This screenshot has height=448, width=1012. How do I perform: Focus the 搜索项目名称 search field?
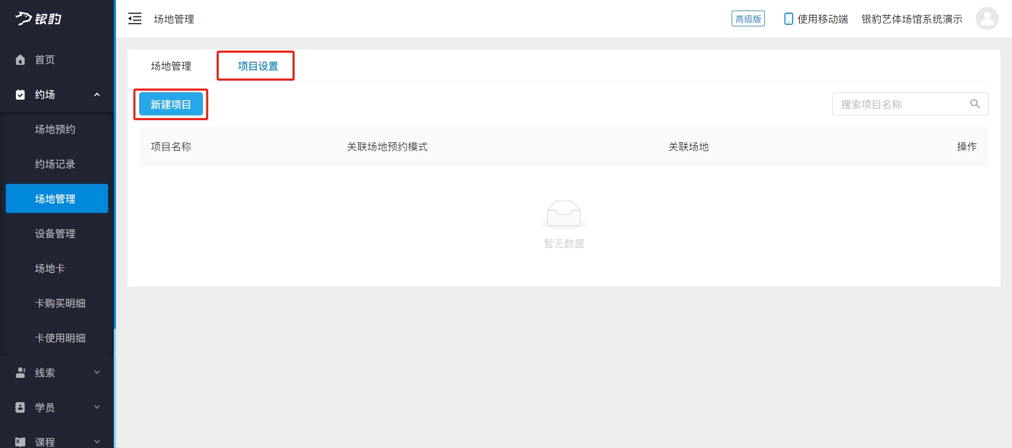tap(910, 104)
